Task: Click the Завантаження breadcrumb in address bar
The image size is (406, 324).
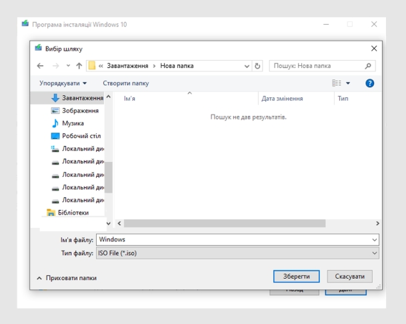Action: tap(127, 66)
